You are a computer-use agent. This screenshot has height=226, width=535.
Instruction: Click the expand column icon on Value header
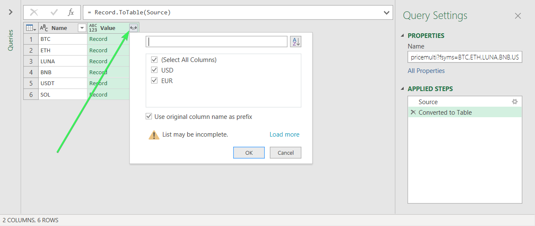coord(133,28)
